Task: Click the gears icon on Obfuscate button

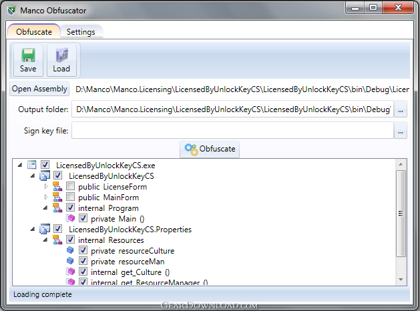Action: point(191,149)
